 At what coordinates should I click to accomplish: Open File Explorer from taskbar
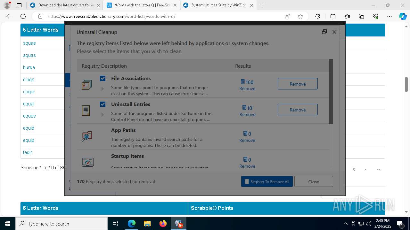[147, 224]
